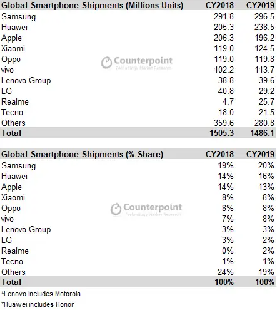The height and width of the screenshot is (310, 277).
Task: Click Xiaomi's 124.5 shipment value
Action: pyautogui.click(x=264, y=48)
